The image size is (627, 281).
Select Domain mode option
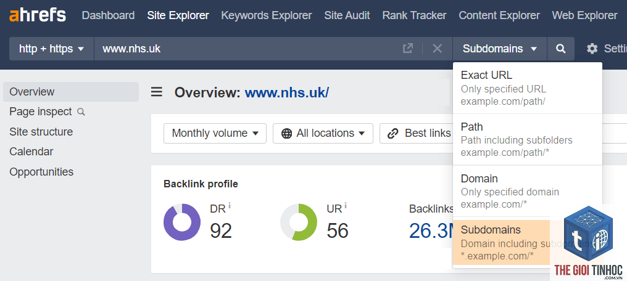click(x=528, y=191)
